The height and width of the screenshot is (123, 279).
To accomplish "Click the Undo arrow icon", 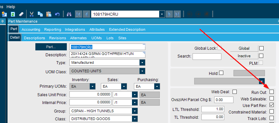I will tap(57, 14).
